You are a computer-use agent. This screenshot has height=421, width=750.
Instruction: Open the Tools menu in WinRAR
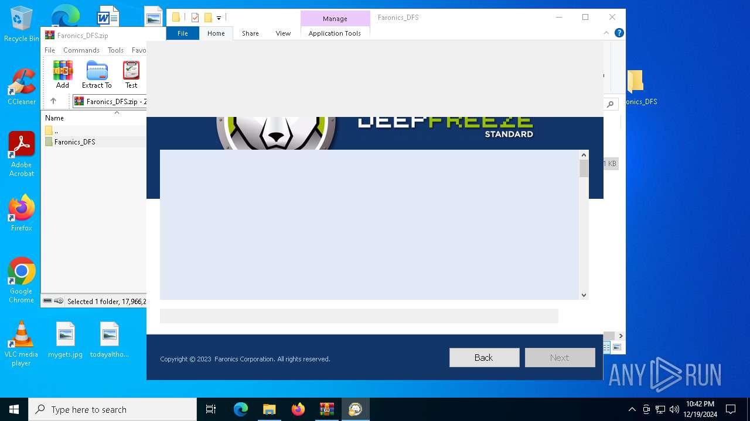[115, 50]
